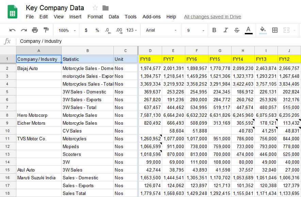Open the File menu
The width and height of the screenshot is (301, 197).
[x=30, y=17]
